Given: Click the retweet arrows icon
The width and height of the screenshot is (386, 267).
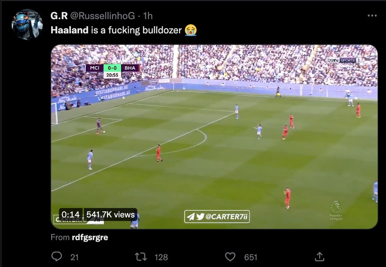Looking at the screenshot, I should tap(141, 257).
